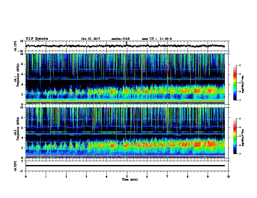This screenshot has height=198, width=257.
Task: Click the ch.2 spectrogram "2" kHz tick label
Action: [x=22, y=148]
